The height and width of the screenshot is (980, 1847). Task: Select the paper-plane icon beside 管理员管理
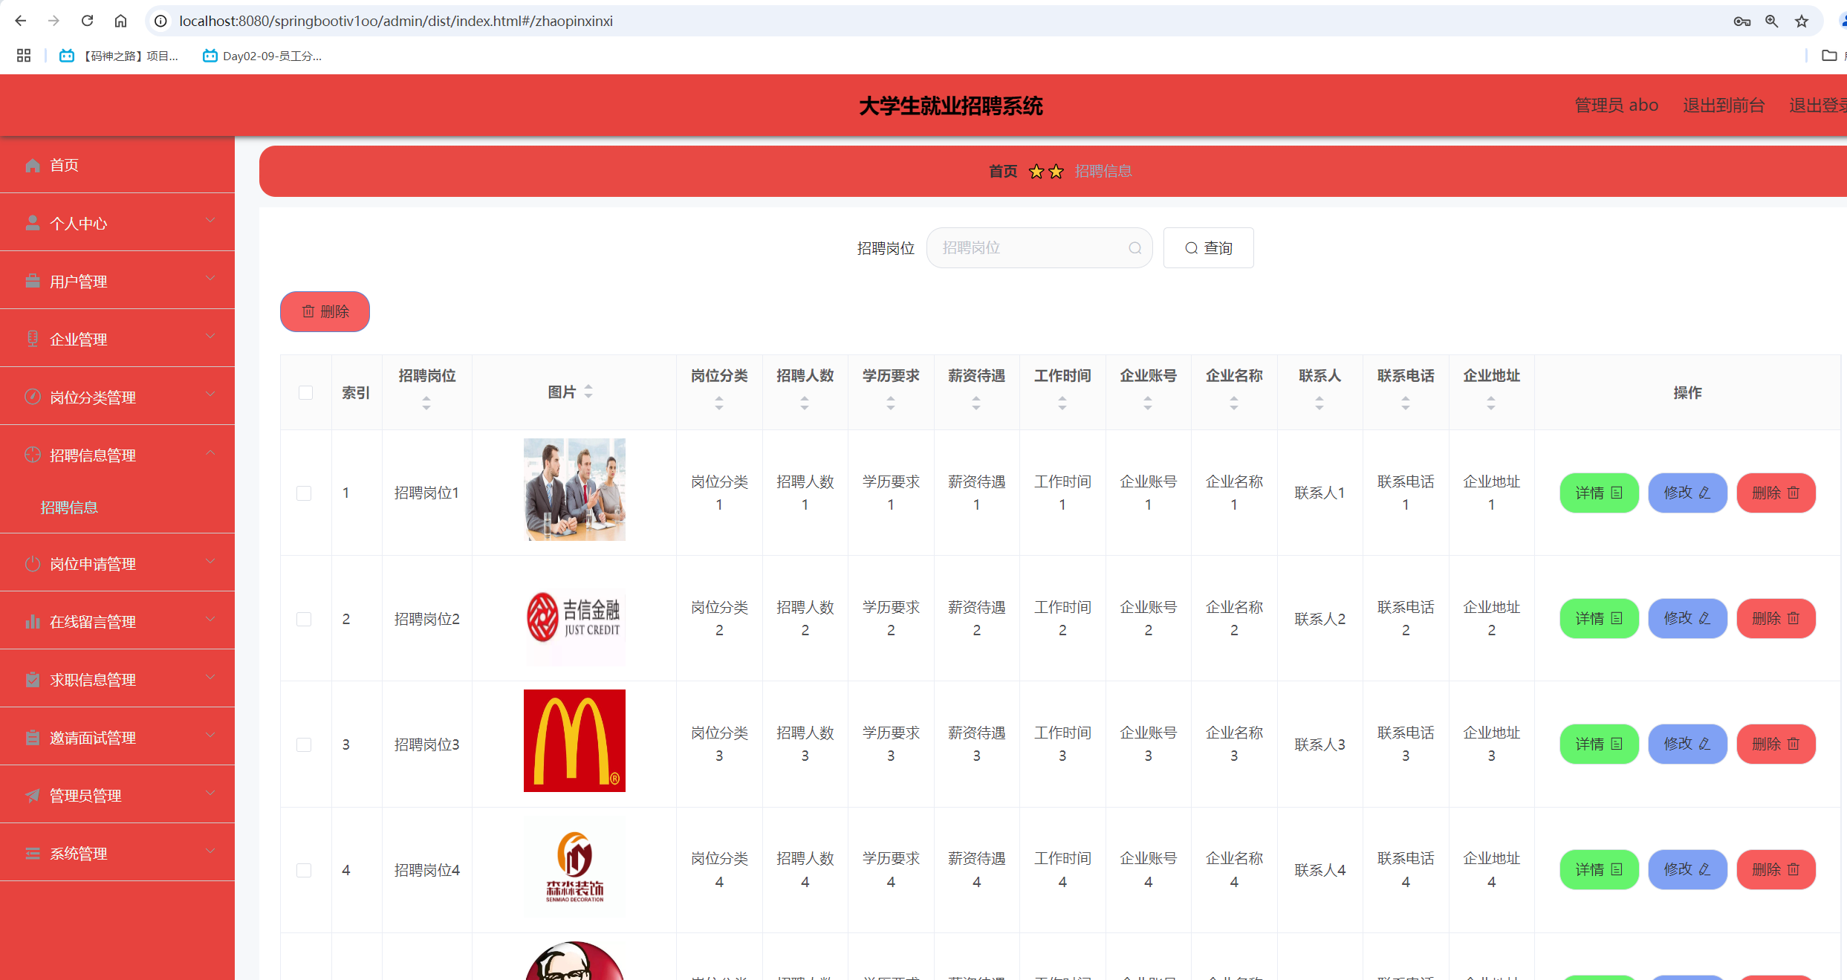[33, 795]
